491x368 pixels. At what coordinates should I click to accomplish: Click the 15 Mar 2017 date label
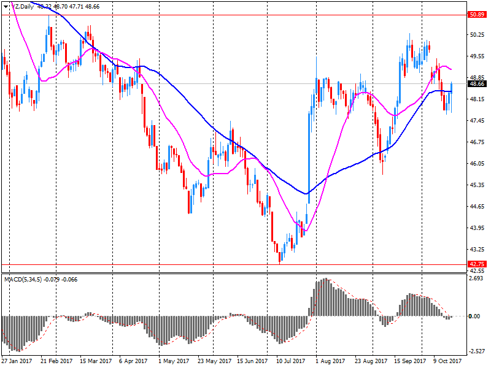click(x=96, y=361)
